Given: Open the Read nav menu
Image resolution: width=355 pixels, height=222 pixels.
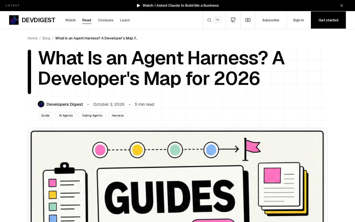Looking at the screenshot, I should tap(87, 20).
